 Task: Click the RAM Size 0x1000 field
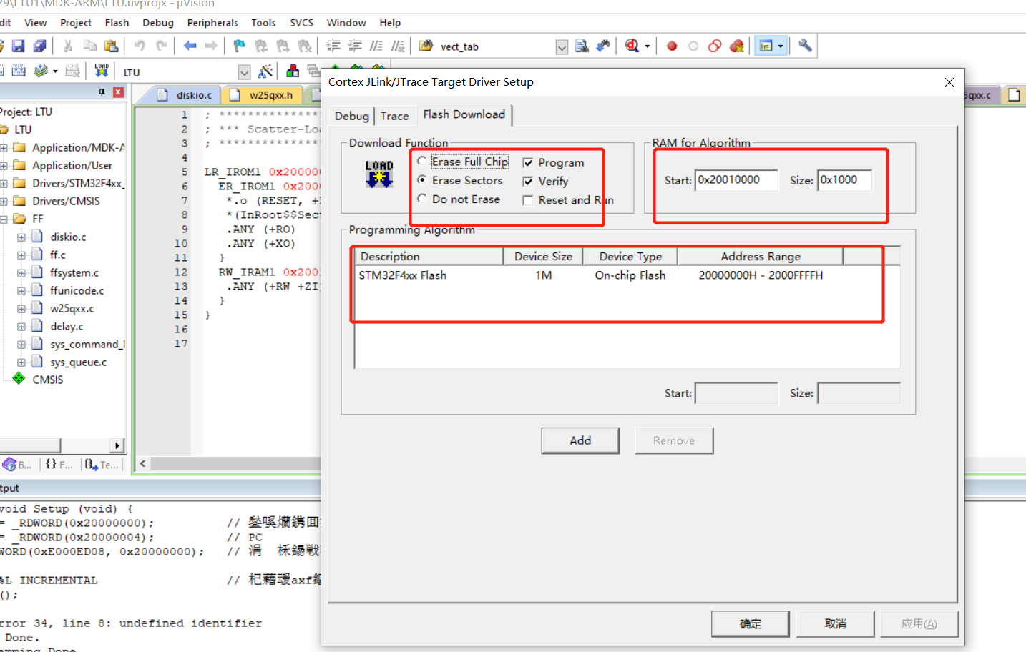tap(845, 180)
